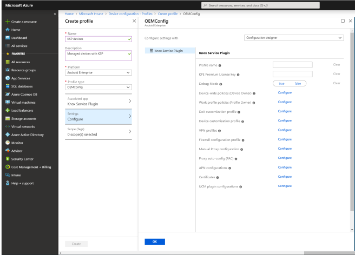Configure Manual Proxy configuration
Viewport: 355px width, 255px height.
pos(285,149)
